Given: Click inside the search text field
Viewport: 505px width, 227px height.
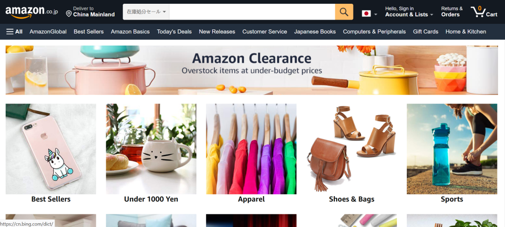Looking at the screenshot, I should 252,12.
